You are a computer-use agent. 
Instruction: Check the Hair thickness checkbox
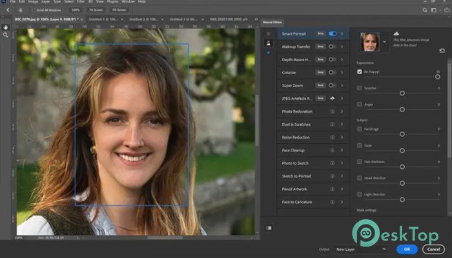coord(360,162)
